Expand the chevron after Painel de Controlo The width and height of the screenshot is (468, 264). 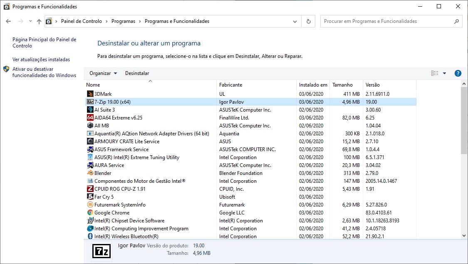(106, 22)
